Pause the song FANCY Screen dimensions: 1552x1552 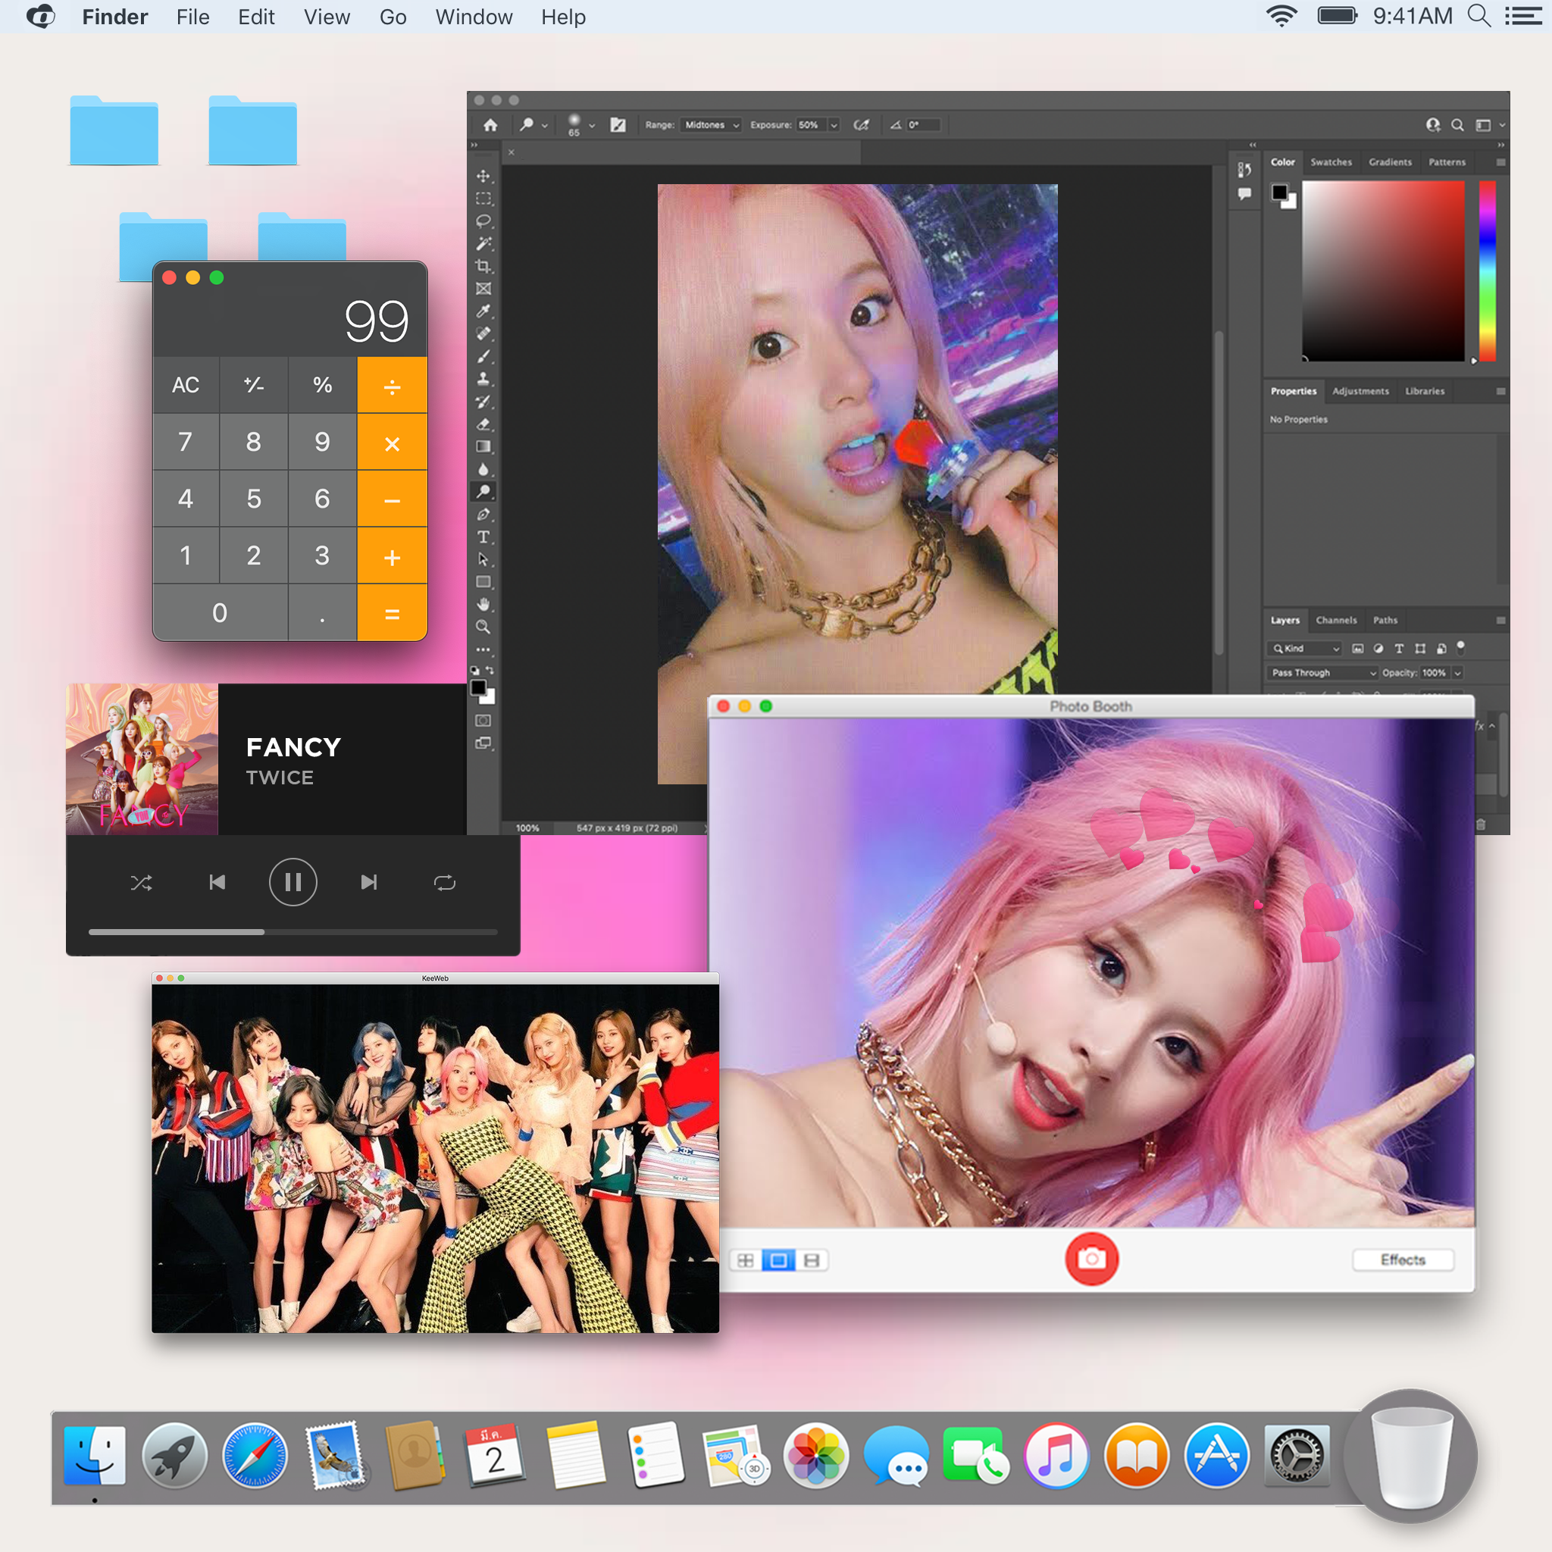(293, 882)
